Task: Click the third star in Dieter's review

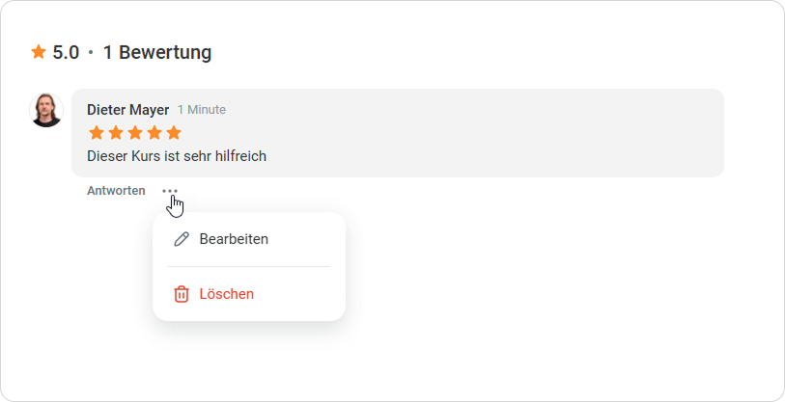Action: tap(135, 133)
